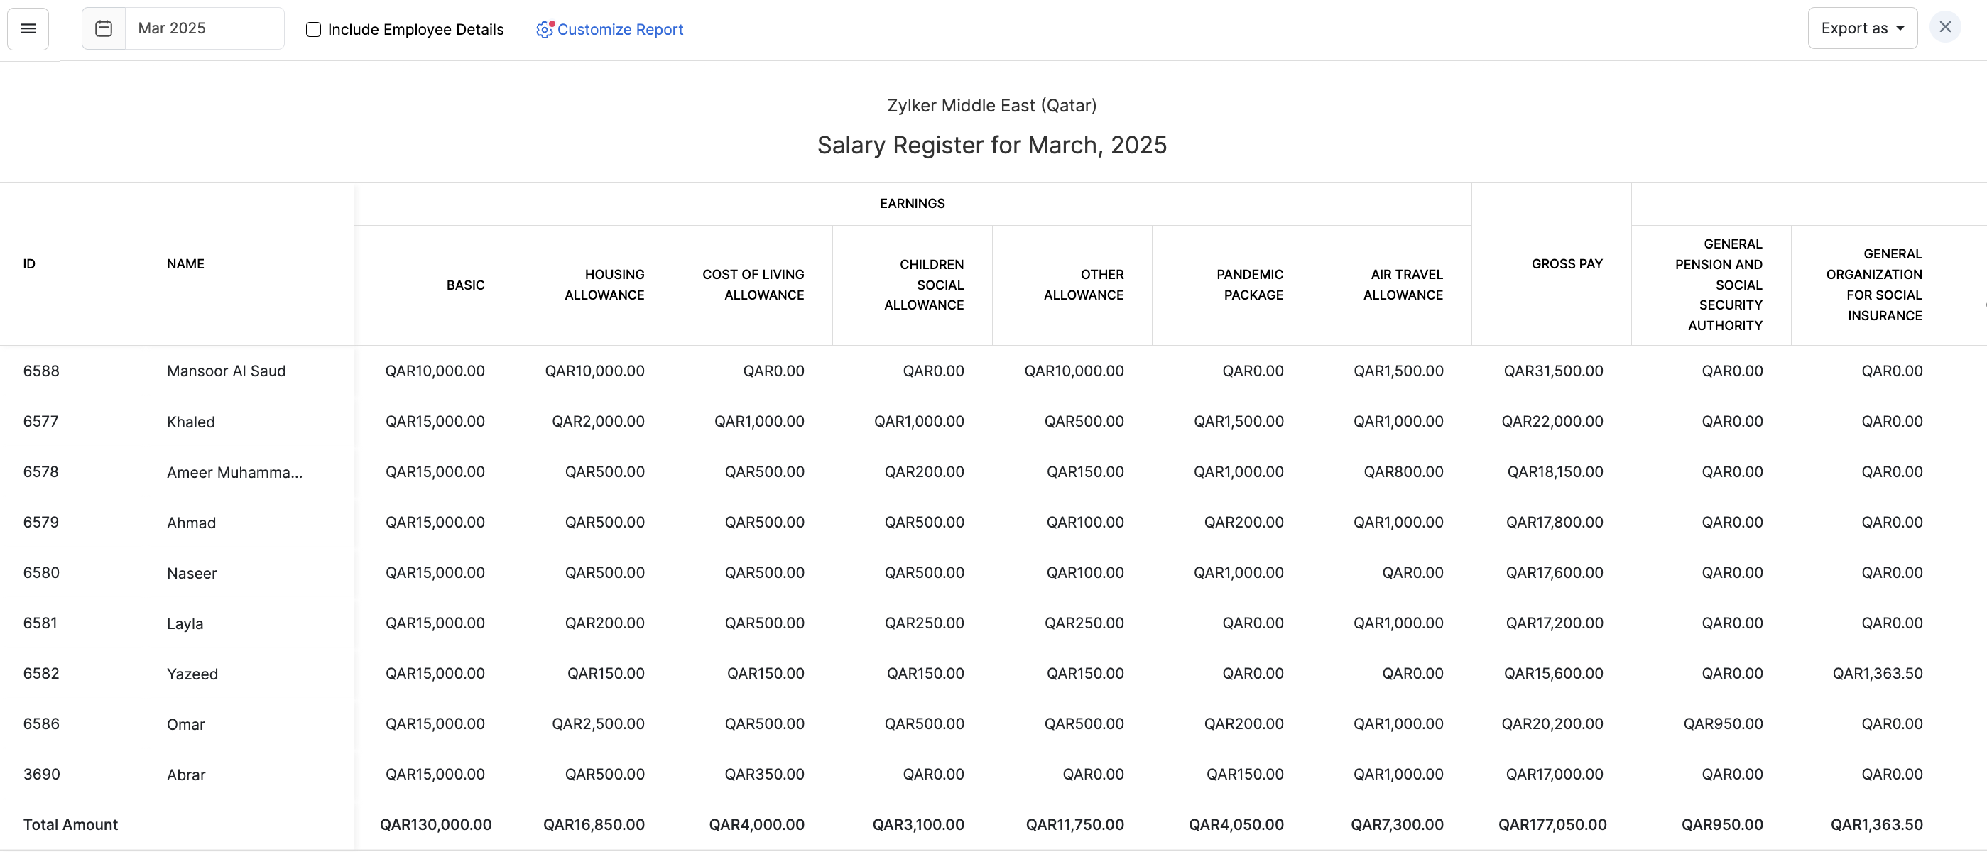Click the Customize Report gear icon
Viewport: 1987px width, 852px height.
(x=545, y=29)
